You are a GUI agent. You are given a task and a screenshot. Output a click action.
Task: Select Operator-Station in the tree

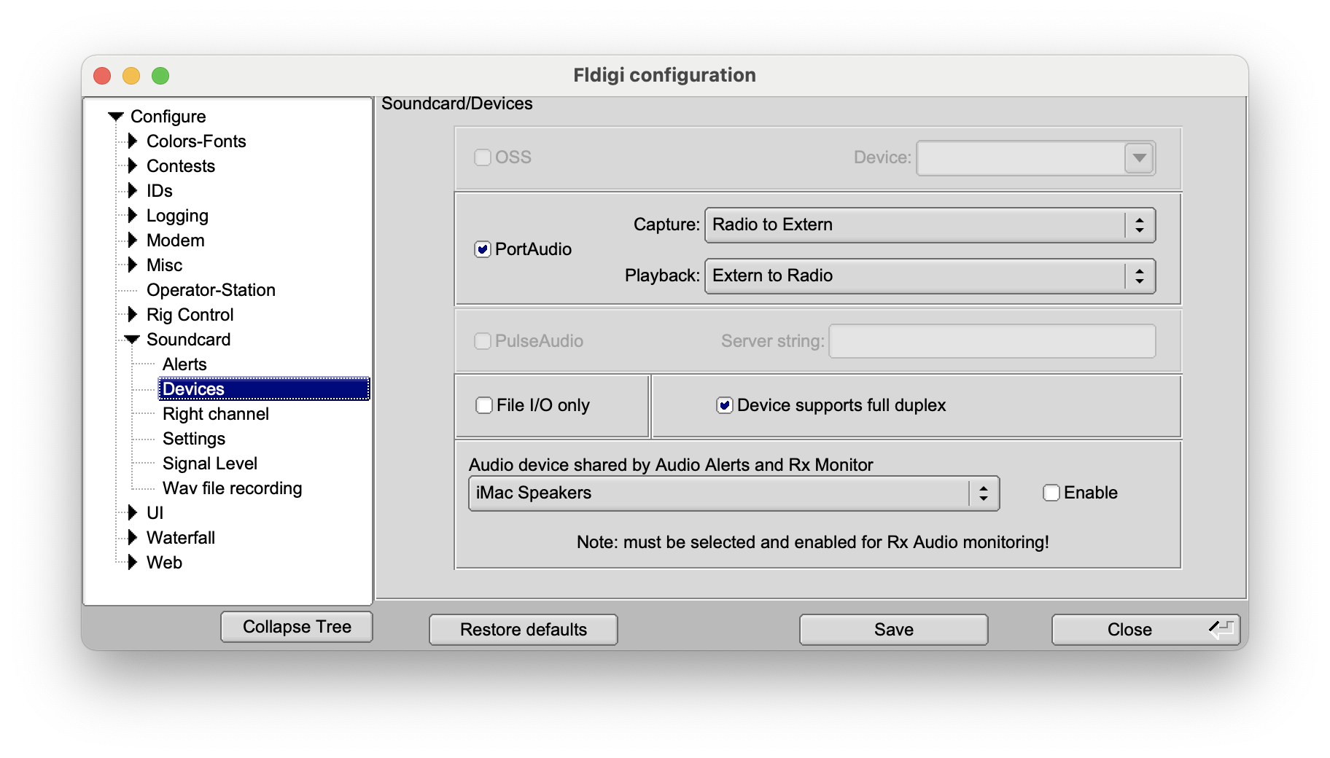coord(211,290)
